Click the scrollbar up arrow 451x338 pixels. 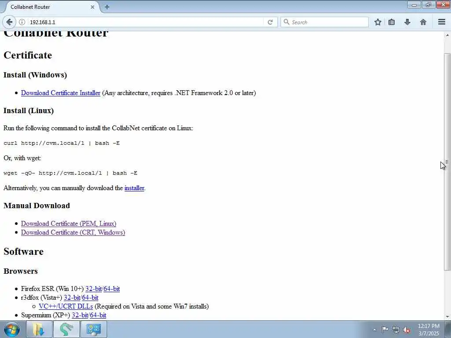pyautogui.click(x=447, y=35)
